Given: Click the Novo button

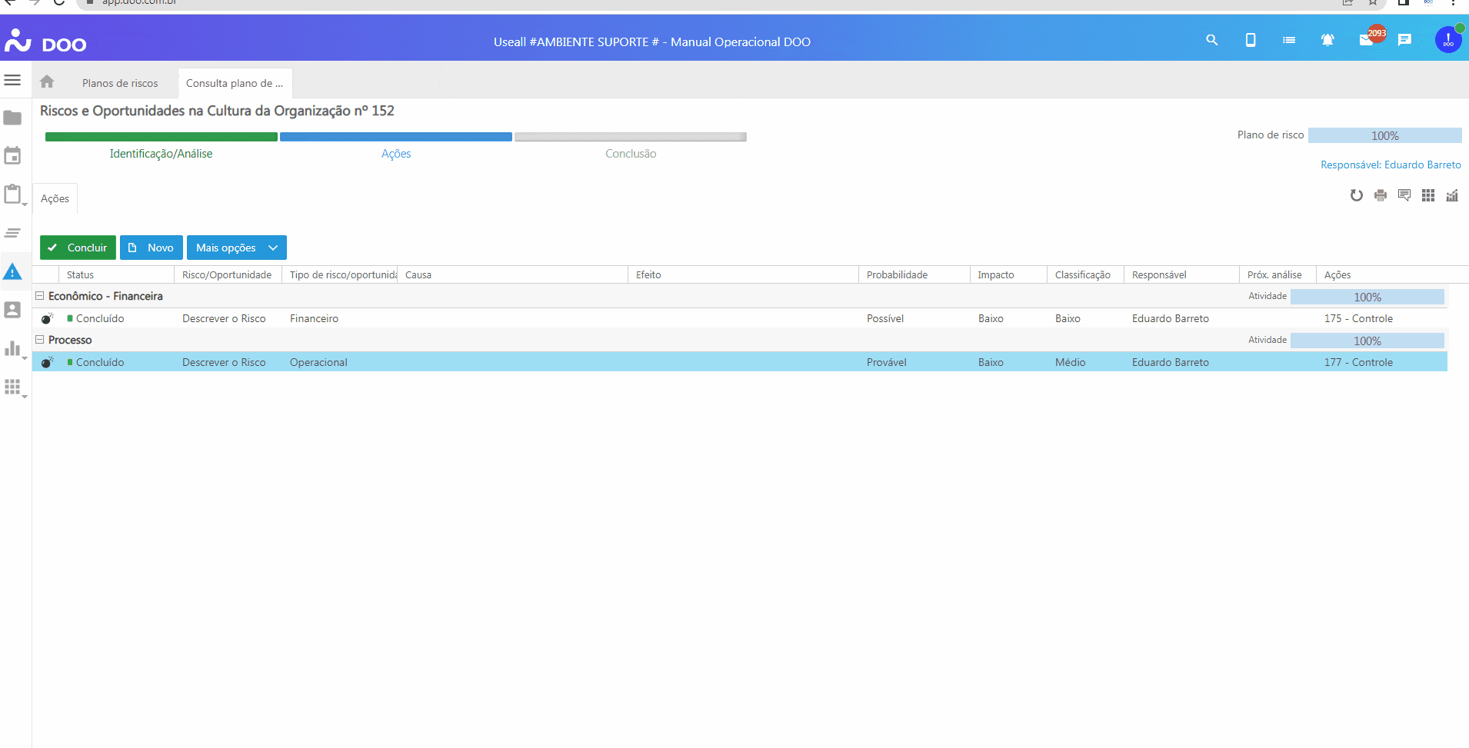Looking at the screenshot, I should 152,248.
